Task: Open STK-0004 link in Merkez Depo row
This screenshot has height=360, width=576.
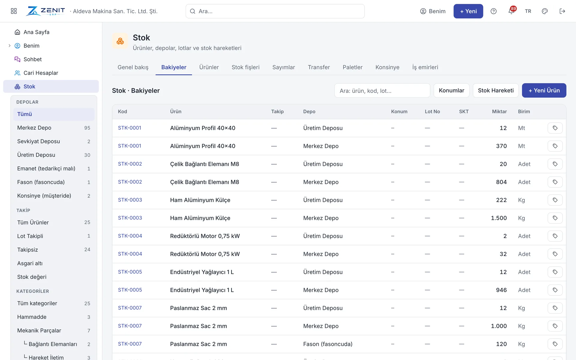Action: tap(130, 254)
